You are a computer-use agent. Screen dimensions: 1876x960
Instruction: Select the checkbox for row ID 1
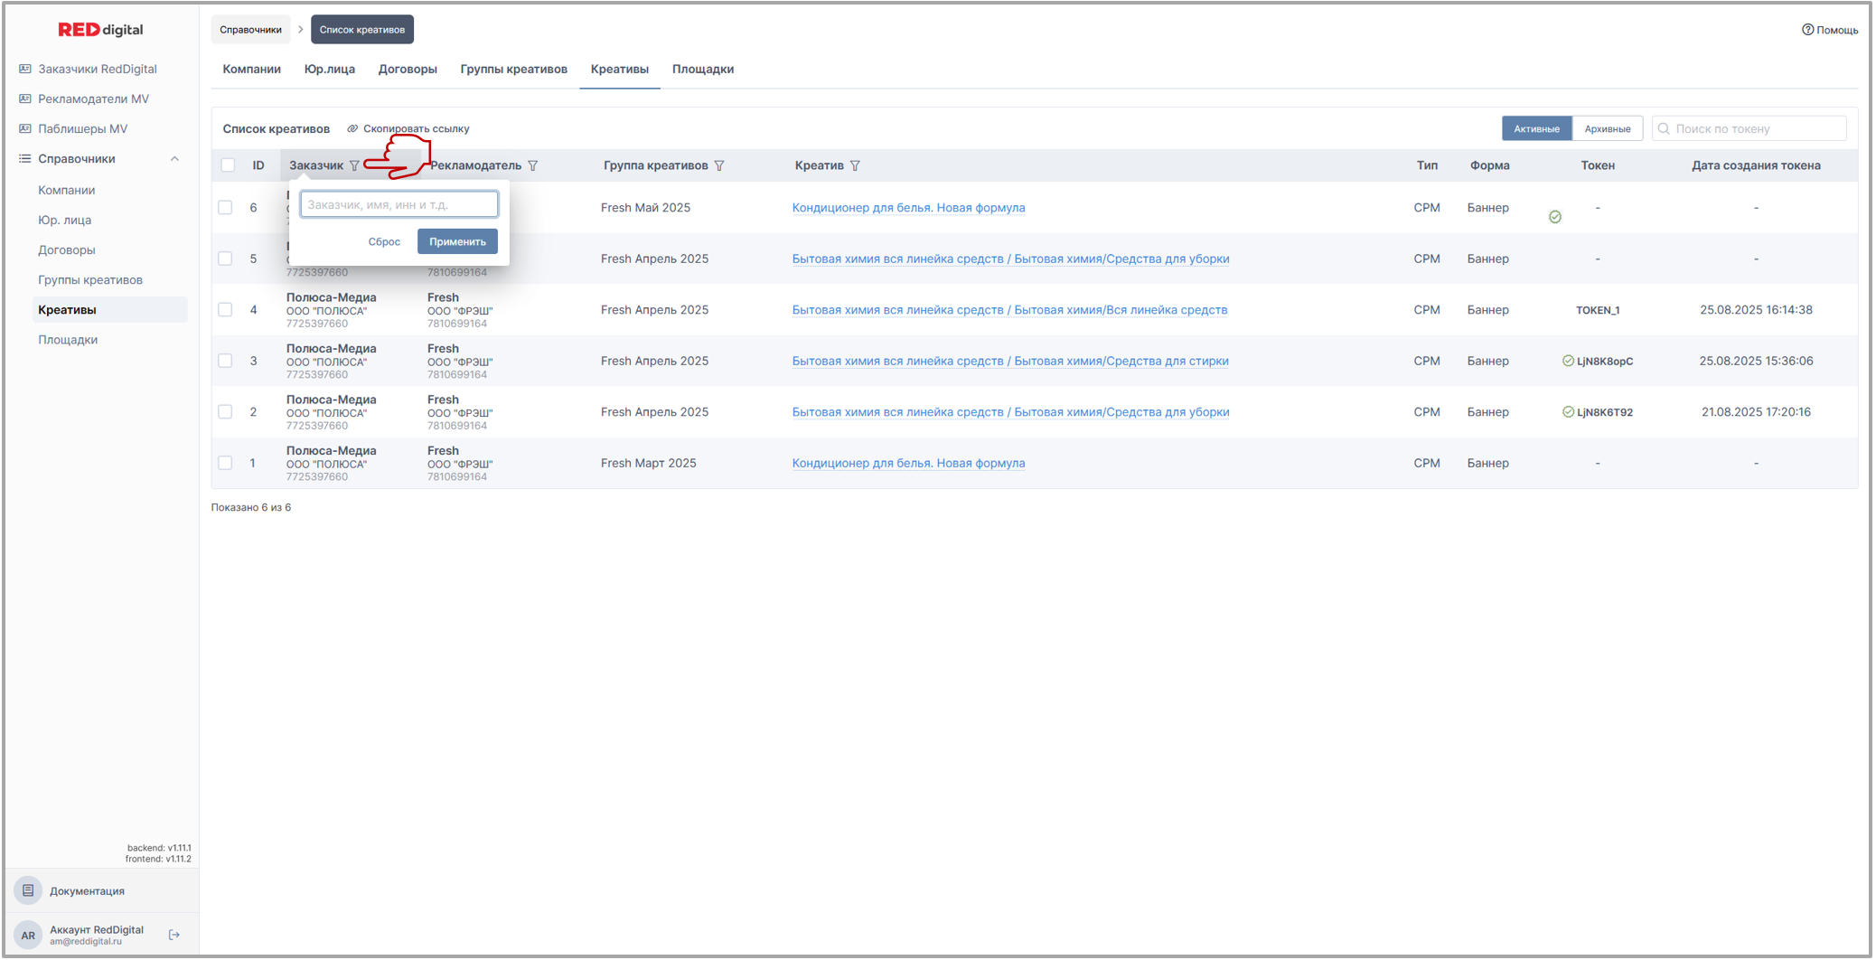coord(226,463)
